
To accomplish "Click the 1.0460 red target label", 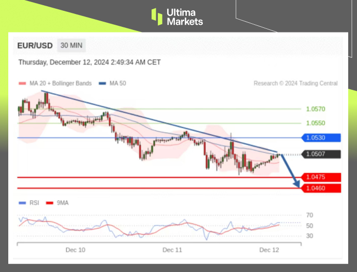I will 320,188.
